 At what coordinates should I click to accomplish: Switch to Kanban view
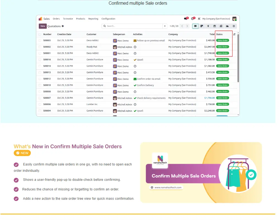click(202, 26)
